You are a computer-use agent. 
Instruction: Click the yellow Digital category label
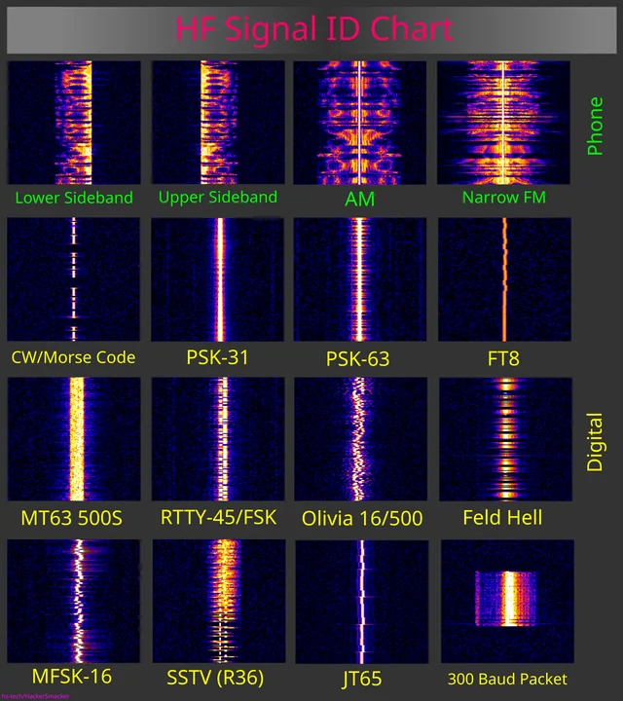coord(596,442)
